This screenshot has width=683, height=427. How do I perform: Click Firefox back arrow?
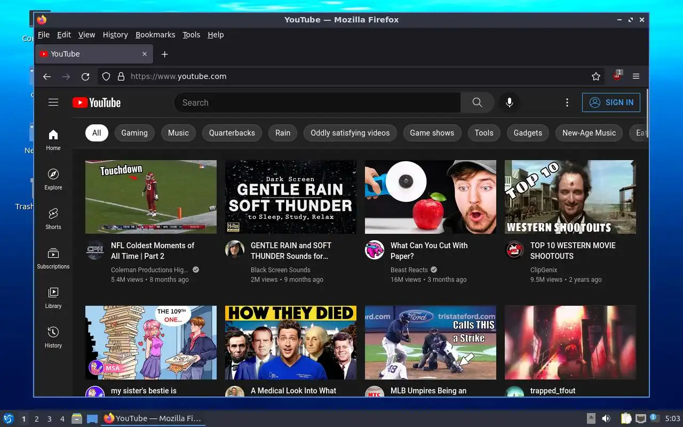click(47, 76)
